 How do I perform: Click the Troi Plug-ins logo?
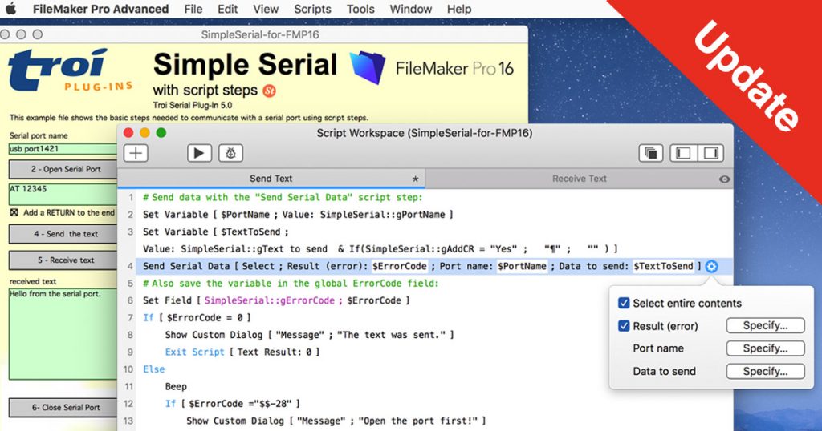pos(69,70)
